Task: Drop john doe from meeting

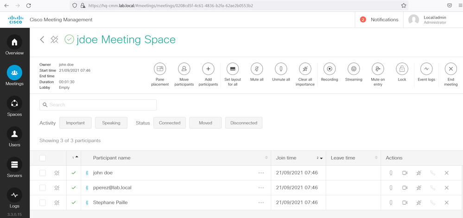Action: tap(446, 173)
